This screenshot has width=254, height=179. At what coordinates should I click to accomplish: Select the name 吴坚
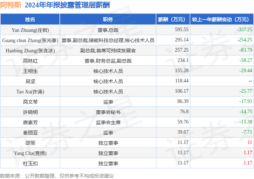pos(30,81)
